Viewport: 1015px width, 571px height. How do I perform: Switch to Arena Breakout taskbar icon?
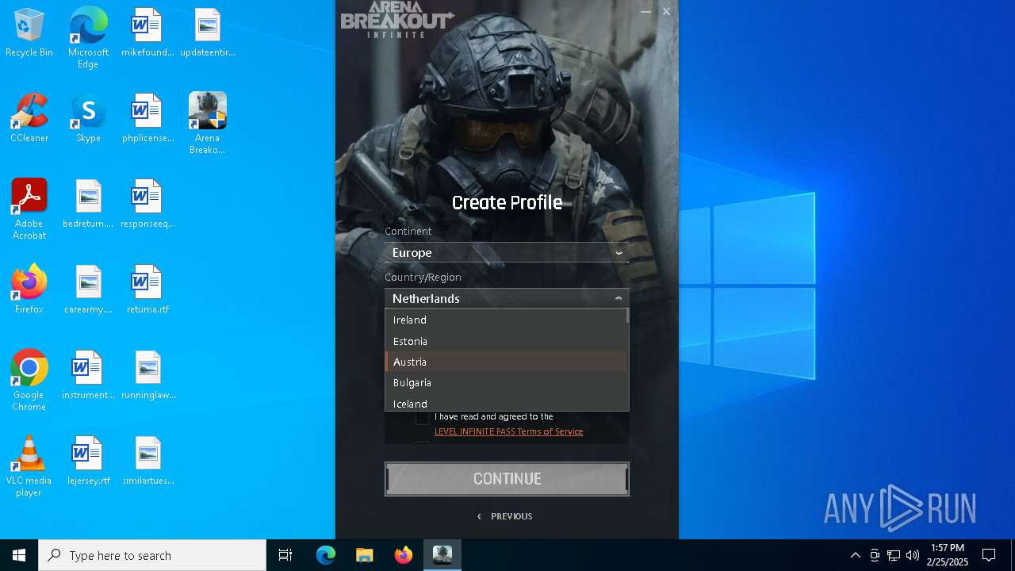pos(442,555)
